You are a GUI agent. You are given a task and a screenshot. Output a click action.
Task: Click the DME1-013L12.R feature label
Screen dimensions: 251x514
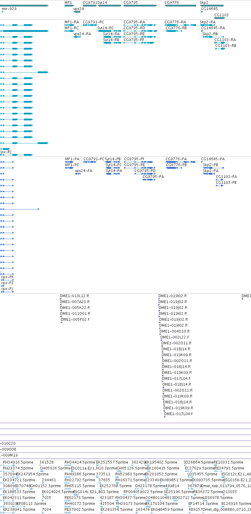75,296
